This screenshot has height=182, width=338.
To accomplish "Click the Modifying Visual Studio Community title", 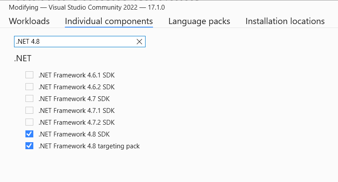I will pyautogui.click(x=87, y=7).
